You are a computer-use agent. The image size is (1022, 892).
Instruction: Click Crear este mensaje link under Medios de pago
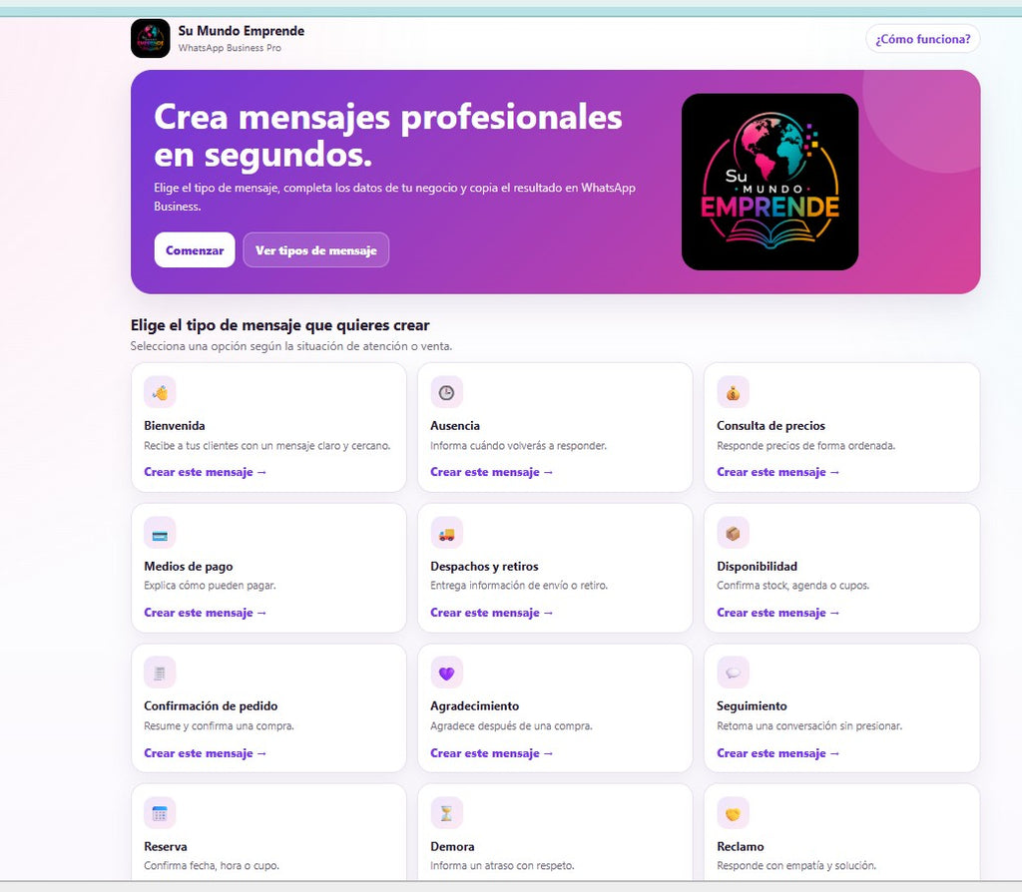click(206, 614)
